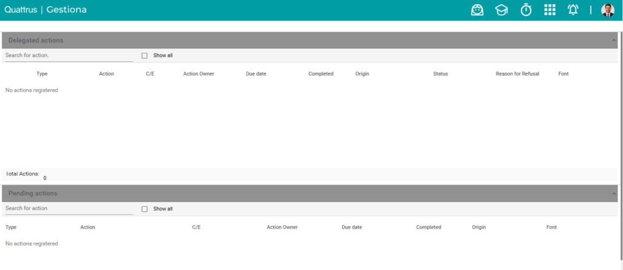Viewport: 623px width, 270px height.
Task: Sort by Due date in Delegated actions
Action: pos(256,74)
